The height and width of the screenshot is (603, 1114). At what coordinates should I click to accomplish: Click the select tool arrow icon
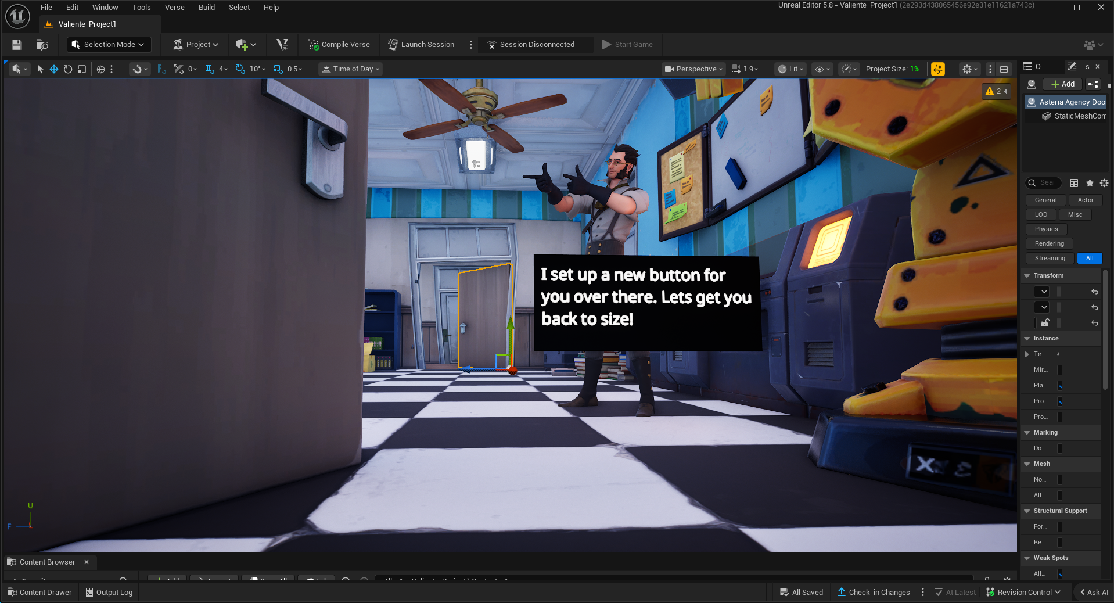tap(40, 69)
